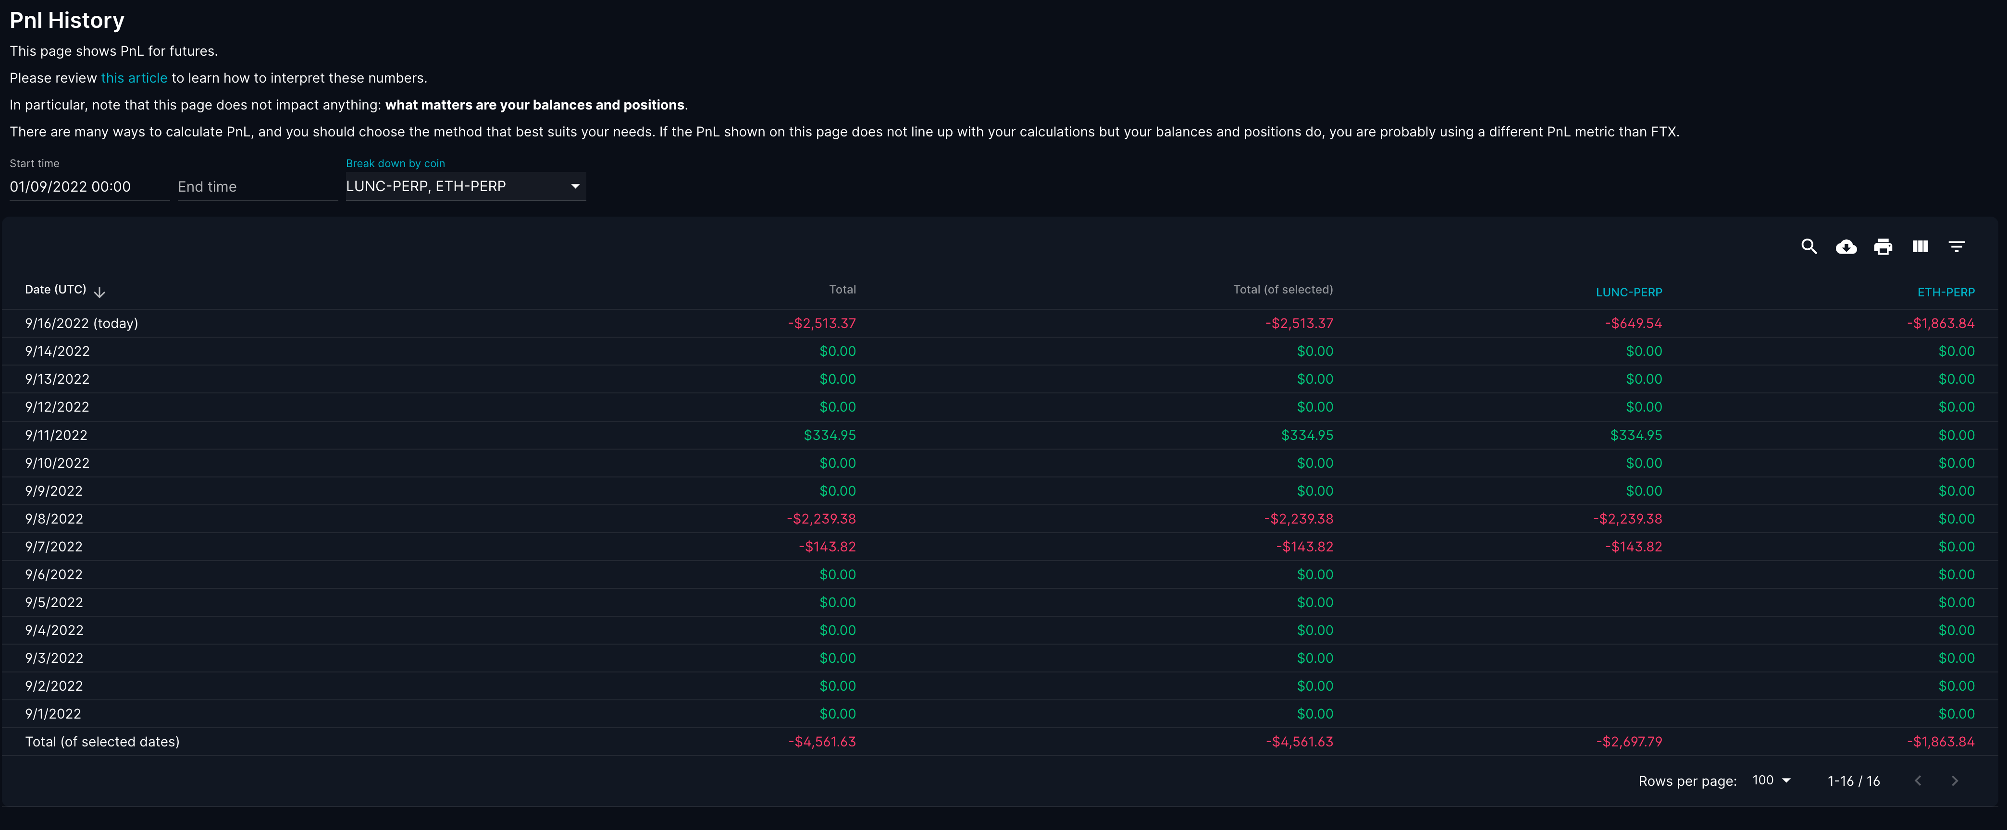Go to previous page arrow

(x=1918, y=781)
